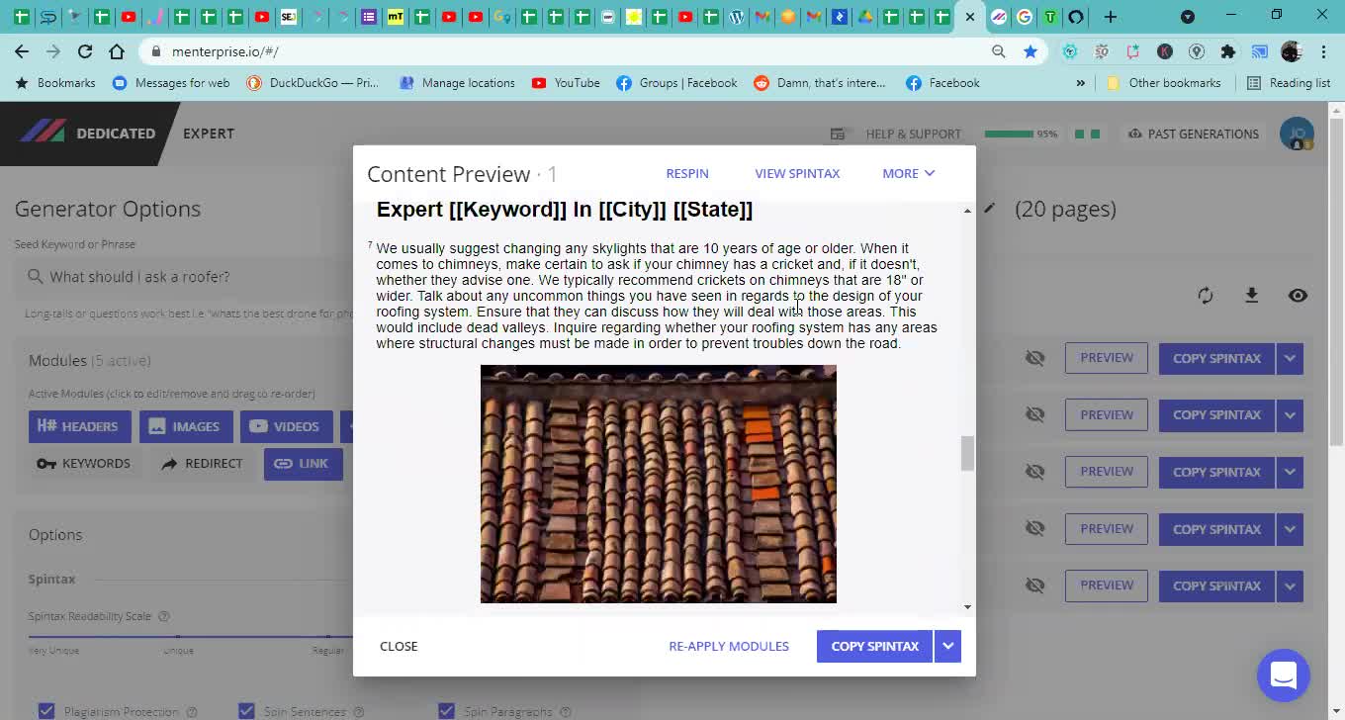Screen dimensions: 1345x720
Task: Expand the MORE dropdown in Content Preview
Action: [908, 173]
